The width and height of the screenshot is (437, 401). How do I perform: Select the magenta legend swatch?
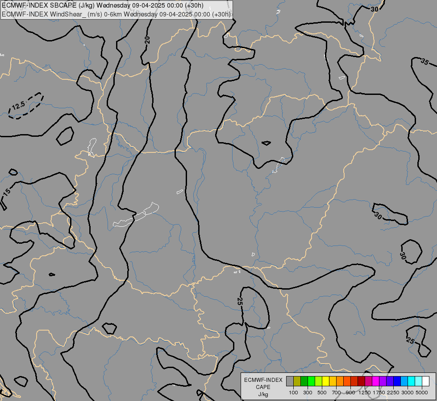375,381
